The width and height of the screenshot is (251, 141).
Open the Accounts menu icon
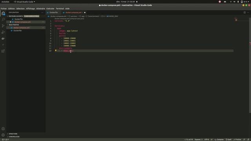3,129
